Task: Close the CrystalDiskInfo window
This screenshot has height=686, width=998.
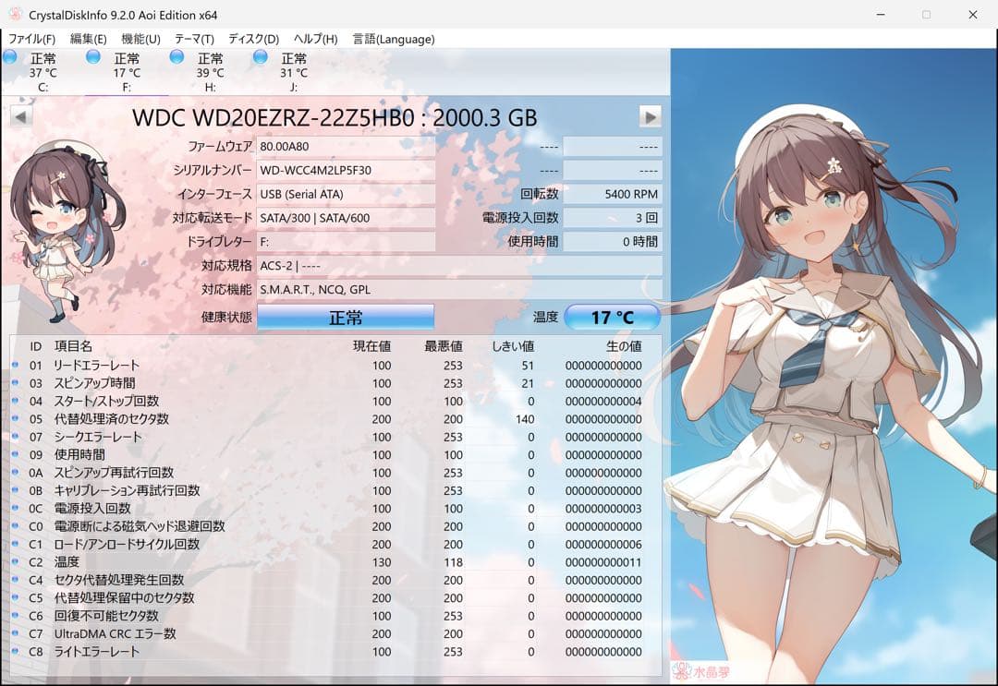Action: pyautogui.click(x=972, y=14)
